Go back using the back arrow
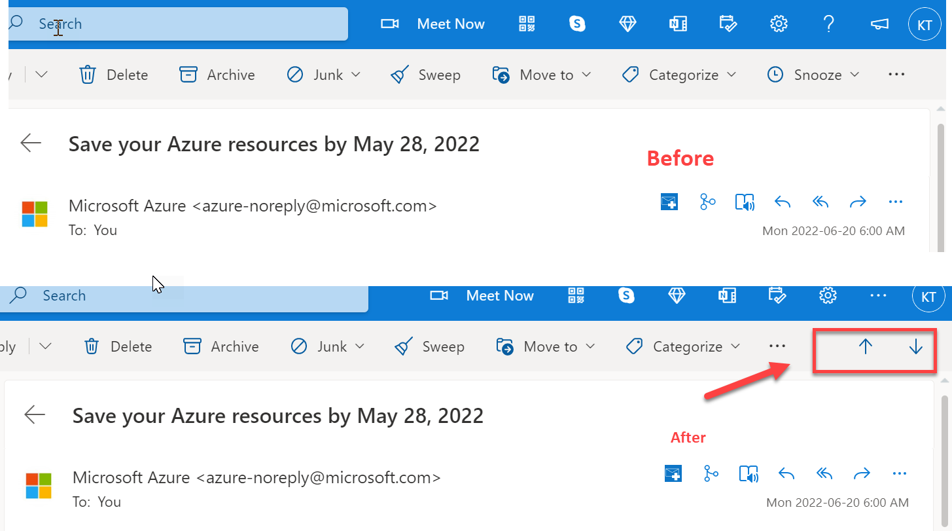 (x=31, y=143)
